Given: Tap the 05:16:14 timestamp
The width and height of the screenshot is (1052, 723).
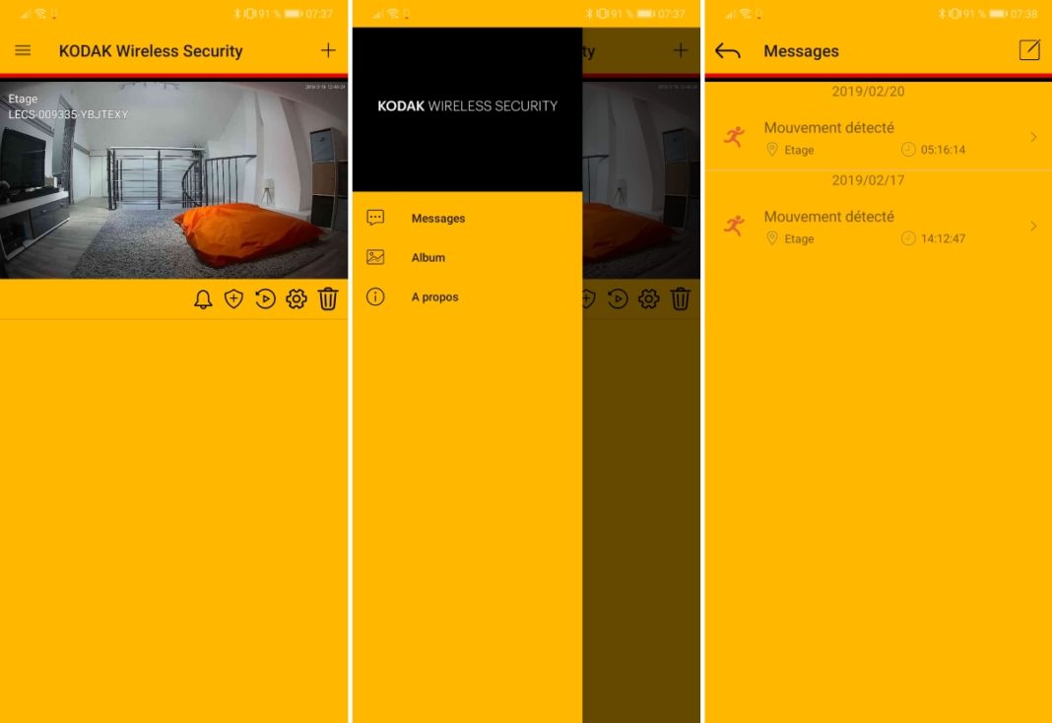Looking at the screenshot, I should click(943, 150).
